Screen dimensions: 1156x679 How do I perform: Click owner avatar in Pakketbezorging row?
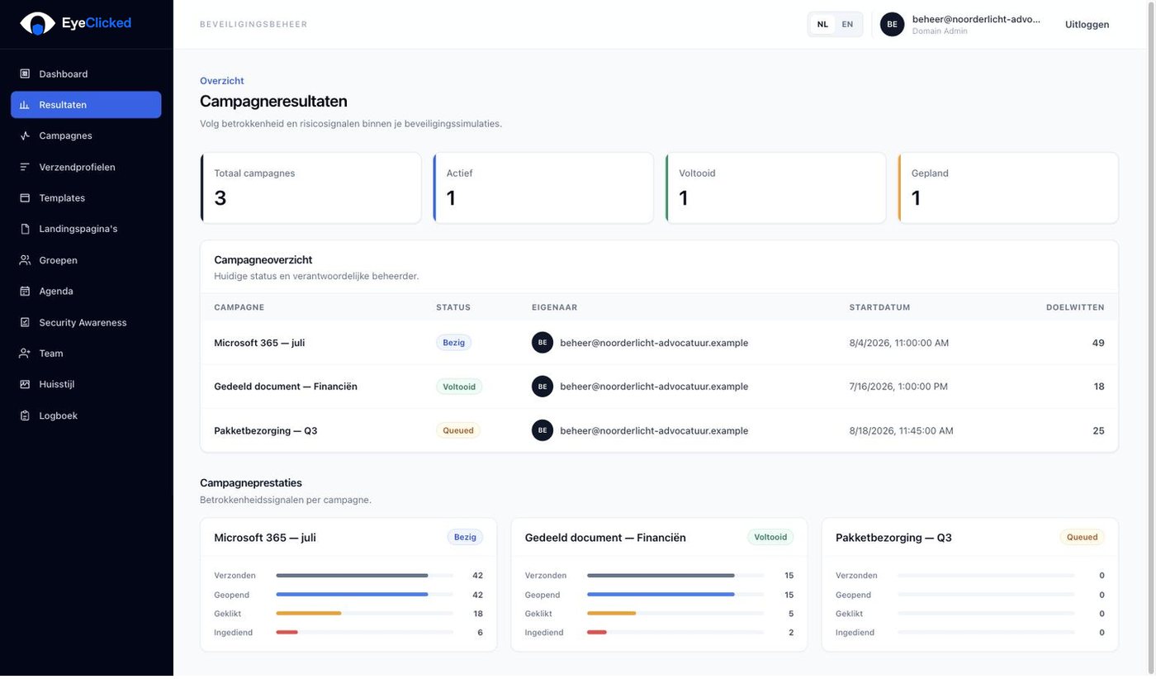pos(542,430)
